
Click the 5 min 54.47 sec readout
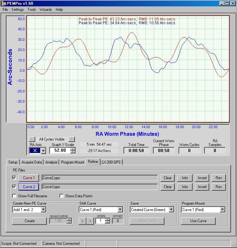[x=99, y=144]
